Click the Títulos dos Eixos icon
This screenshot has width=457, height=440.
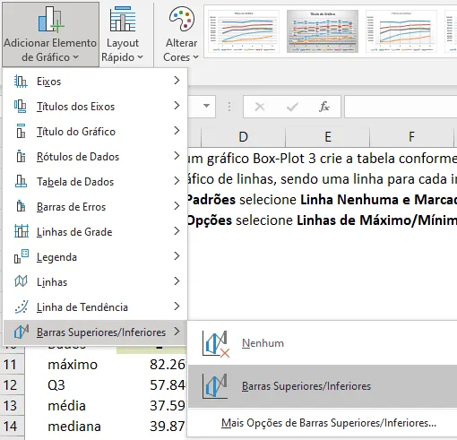tap(21, 107)
